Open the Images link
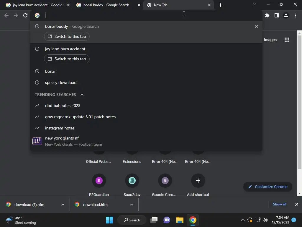The image size is (302, 227). coord(270,40)
